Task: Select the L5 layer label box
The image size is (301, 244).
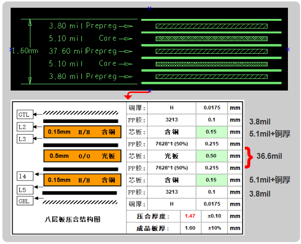Action: point(24,189)
